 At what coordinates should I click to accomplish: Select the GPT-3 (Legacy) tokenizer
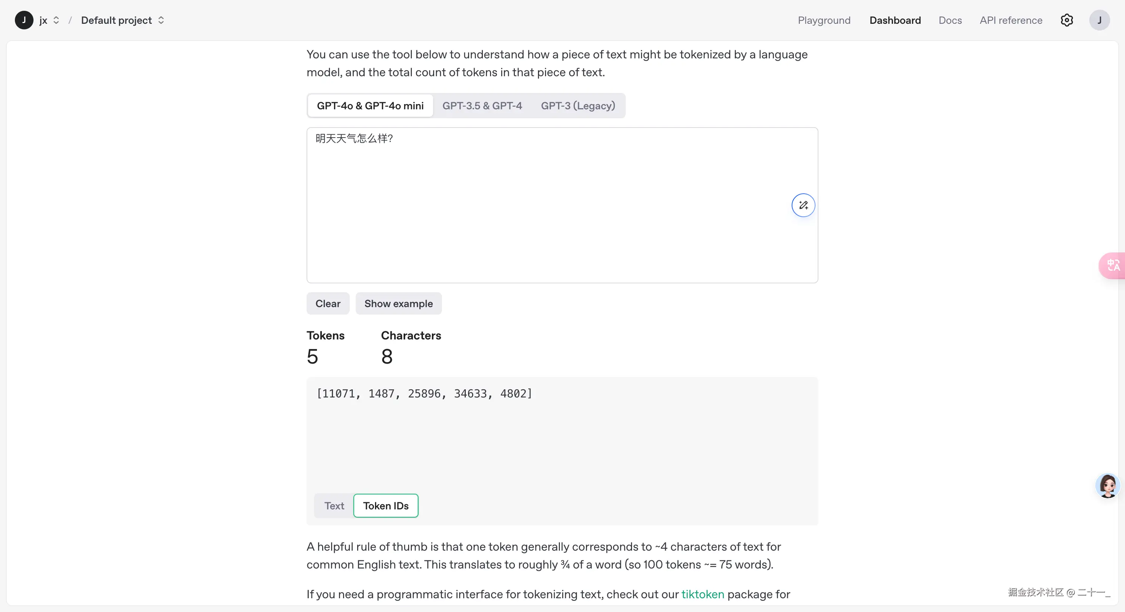pyautogui.click(x=578, y=106)
